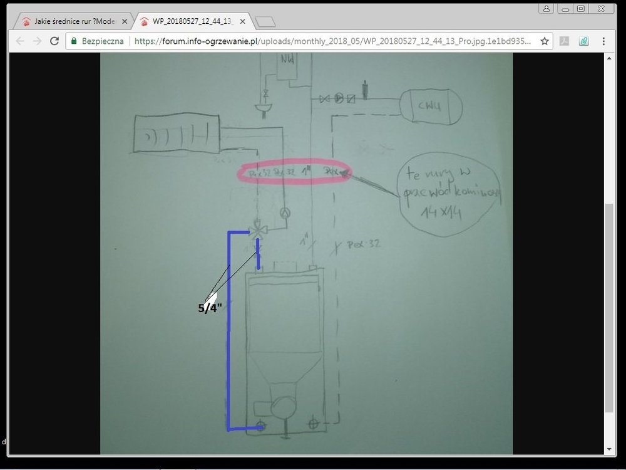
Task: Switch to the 'Jakie średnice rur' tab
Action: click(69, 22)
